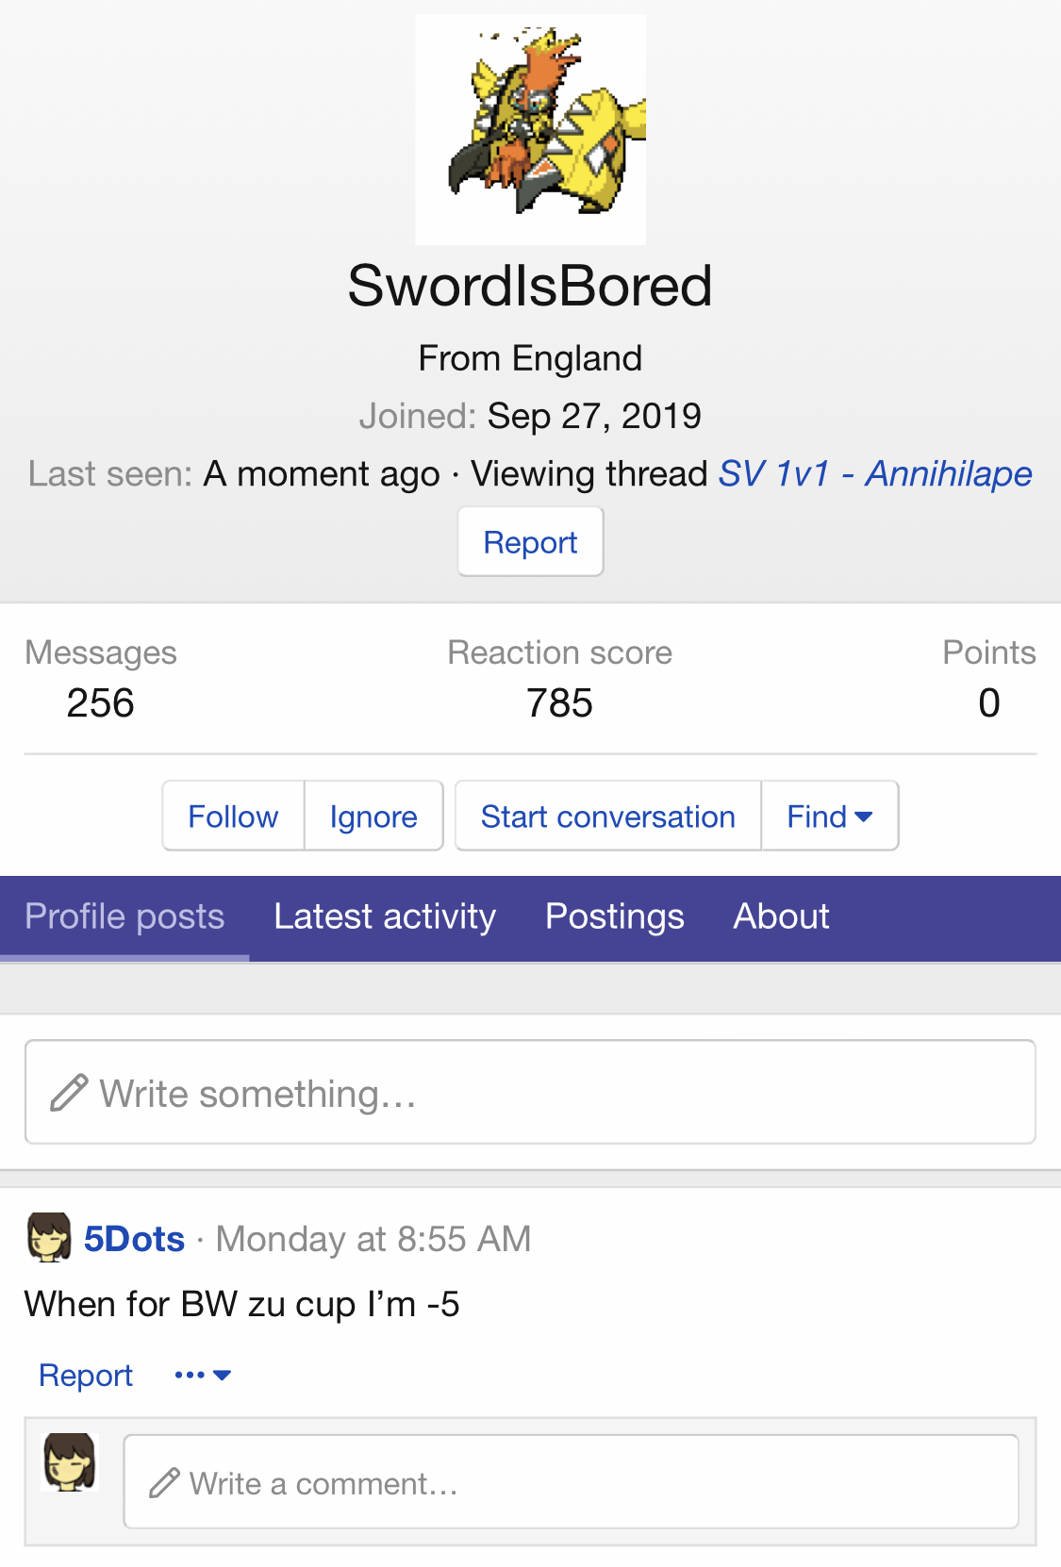The width and height of the screenshot is (1061, 1567).
Task: Click the avatar beside the comment box
Action: click(x=71, y=1462)
